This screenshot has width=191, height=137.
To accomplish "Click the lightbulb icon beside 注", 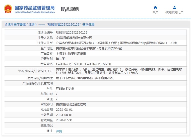I will point(48,131).
